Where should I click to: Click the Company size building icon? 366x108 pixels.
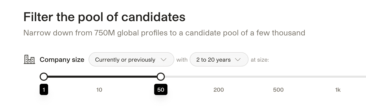(x=29, y=60)
